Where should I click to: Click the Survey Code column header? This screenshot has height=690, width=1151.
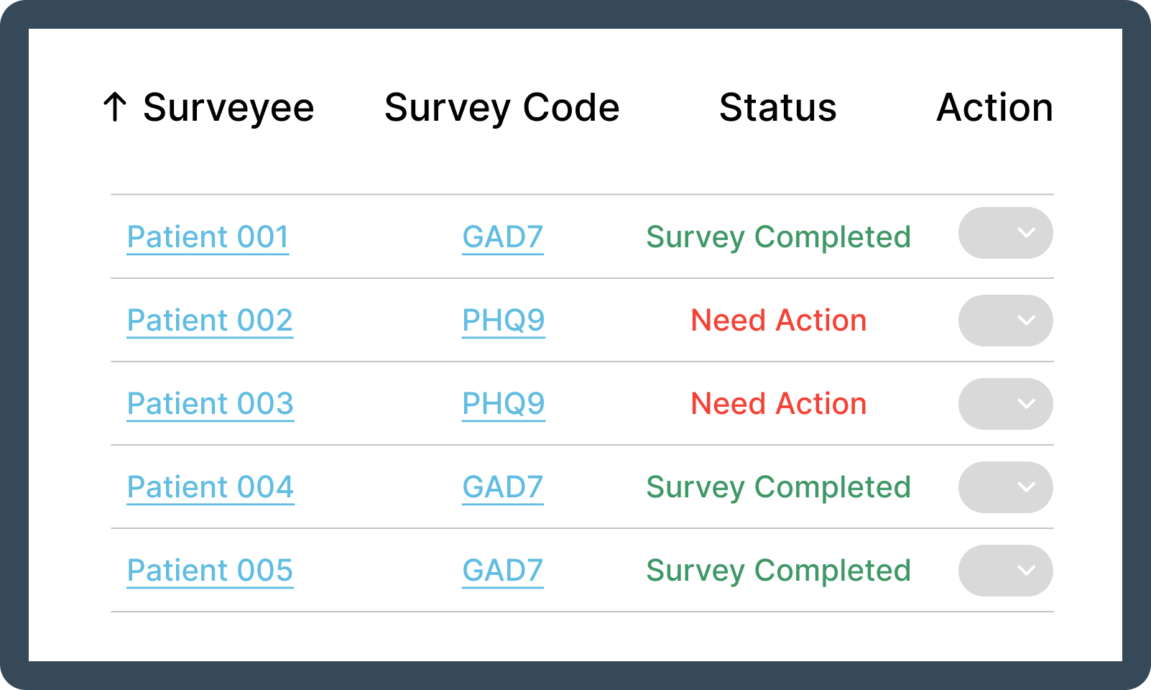point(501,108)
